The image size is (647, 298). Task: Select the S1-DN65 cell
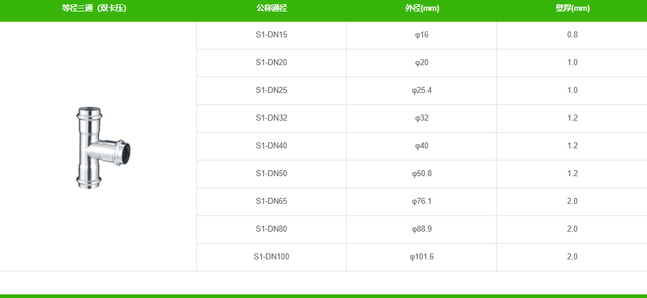(x=271, y=201)
